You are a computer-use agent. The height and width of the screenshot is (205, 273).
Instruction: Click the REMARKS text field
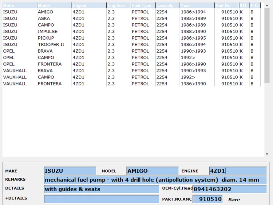pyautogui.click(x=155, y=180)
